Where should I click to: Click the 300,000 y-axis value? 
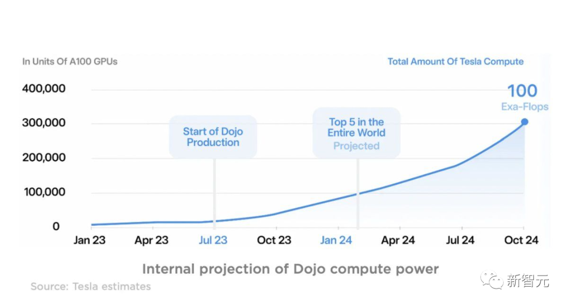tap(44, 123)
